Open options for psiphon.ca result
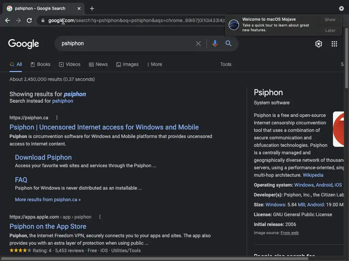The image size is (349, 261). tap(57, 118)
